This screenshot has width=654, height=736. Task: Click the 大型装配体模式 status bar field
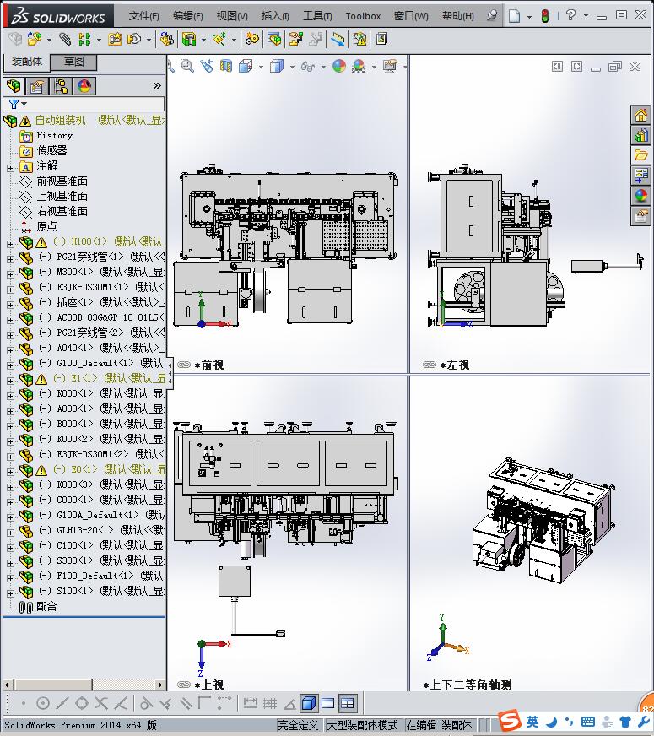362,725
